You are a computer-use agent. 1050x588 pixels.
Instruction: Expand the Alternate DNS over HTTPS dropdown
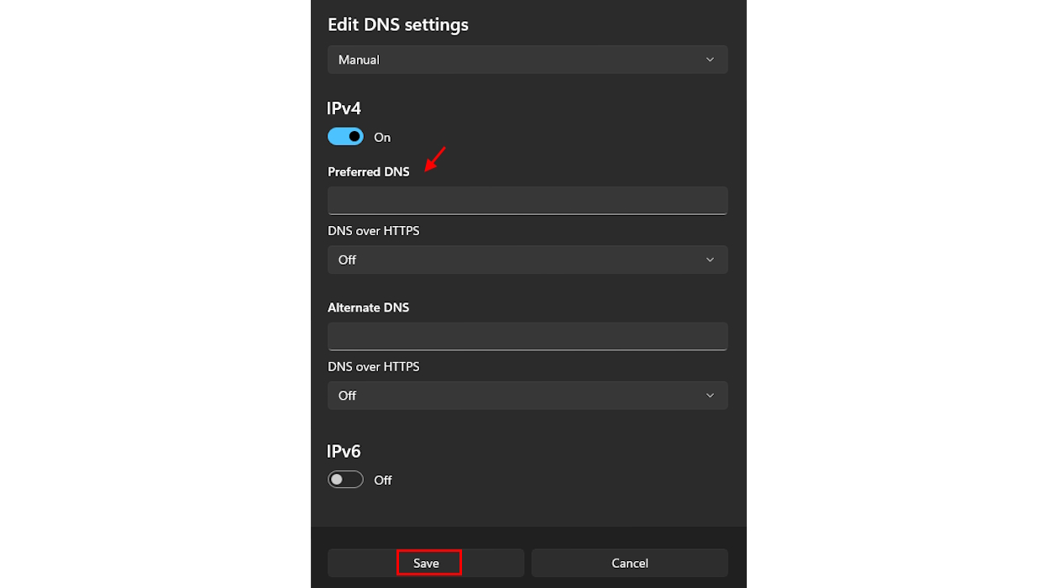[x=528, y=395]
